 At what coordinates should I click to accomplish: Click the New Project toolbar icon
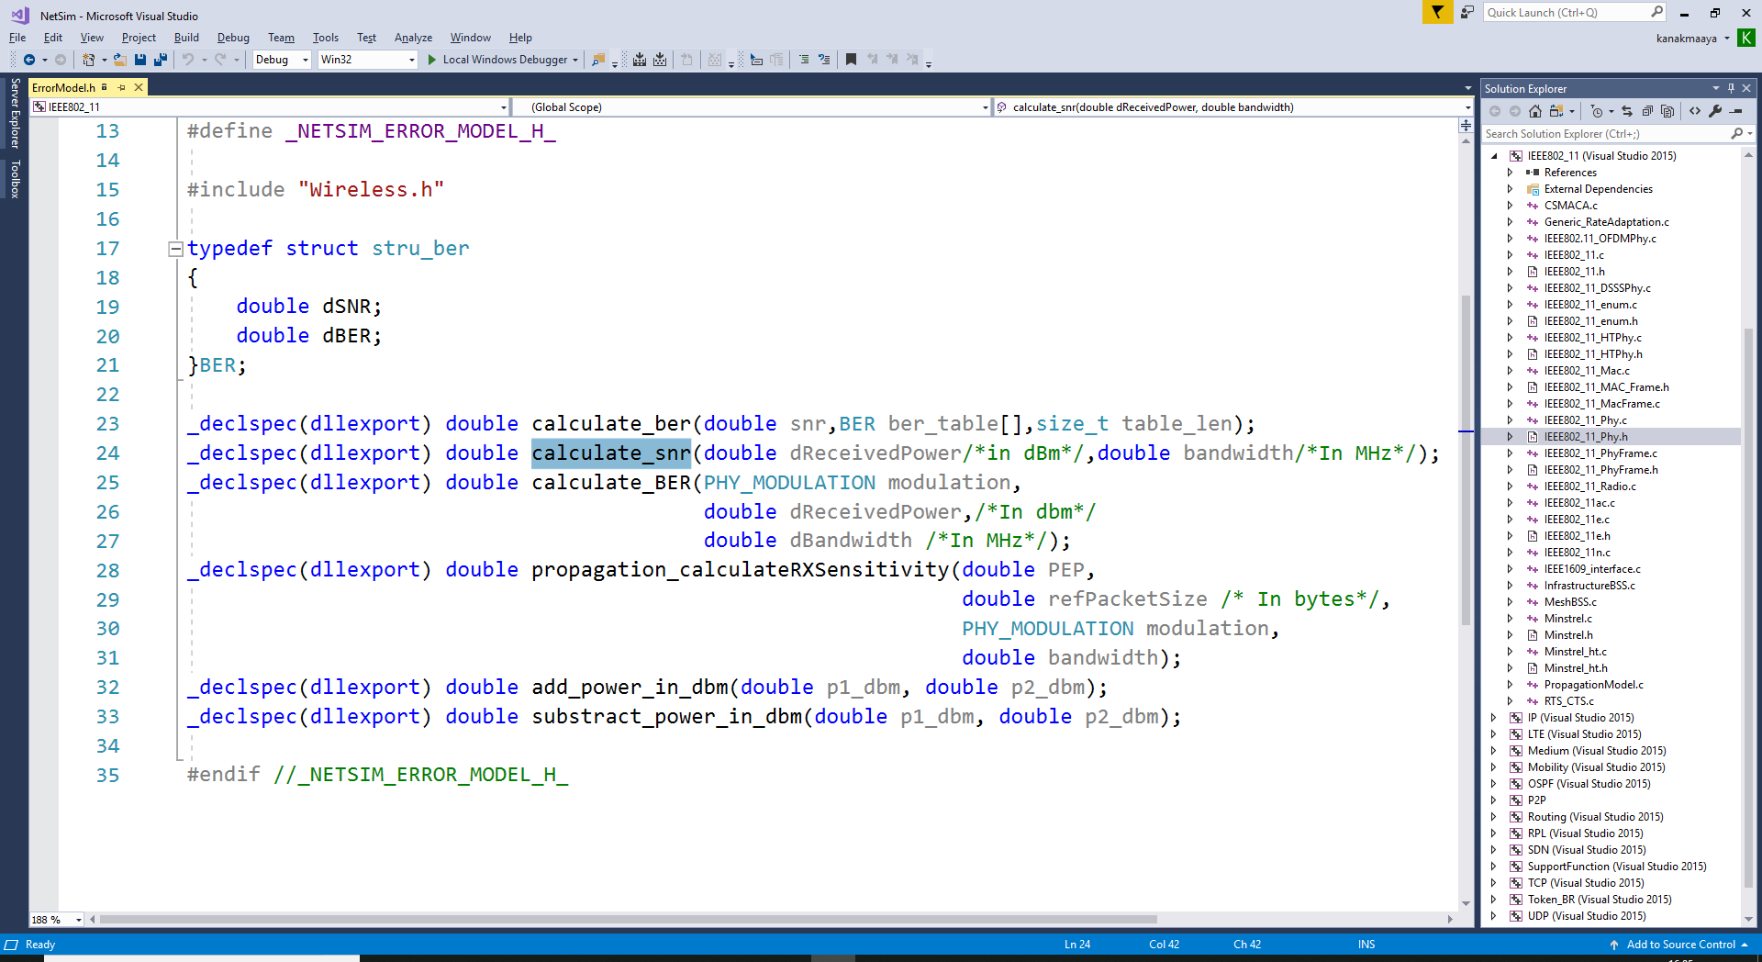(88, 60)
